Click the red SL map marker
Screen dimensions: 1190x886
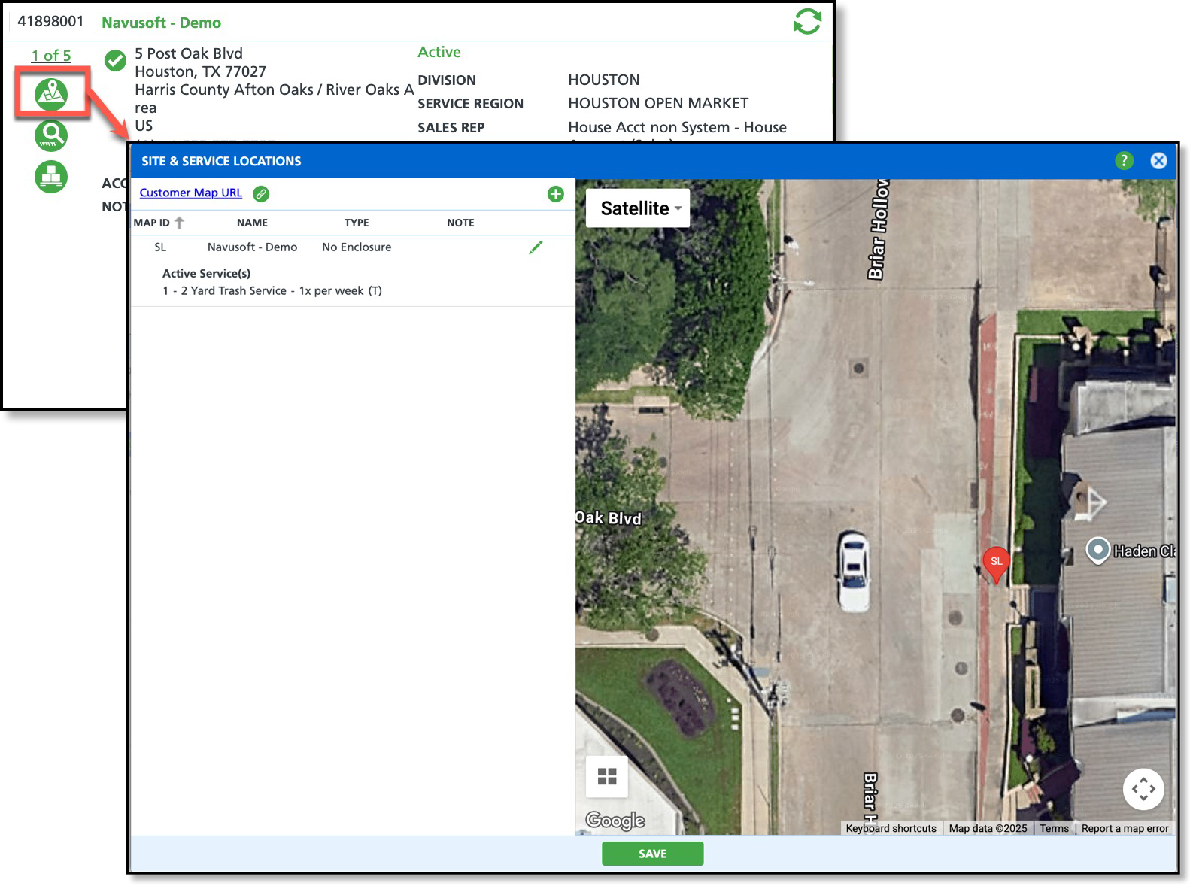996,565
